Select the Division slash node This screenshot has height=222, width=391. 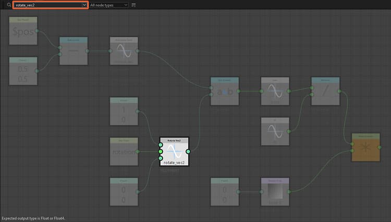325,91
